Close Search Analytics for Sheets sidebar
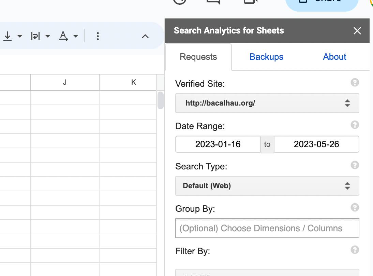Viewport: 373px width, 276px height. 357,31
